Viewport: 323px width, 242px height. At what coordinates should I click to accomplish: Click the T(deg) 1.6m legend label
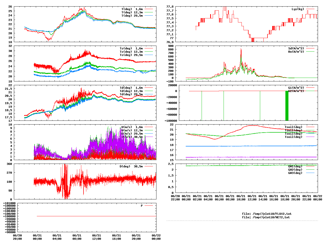[x=132, y=9]
